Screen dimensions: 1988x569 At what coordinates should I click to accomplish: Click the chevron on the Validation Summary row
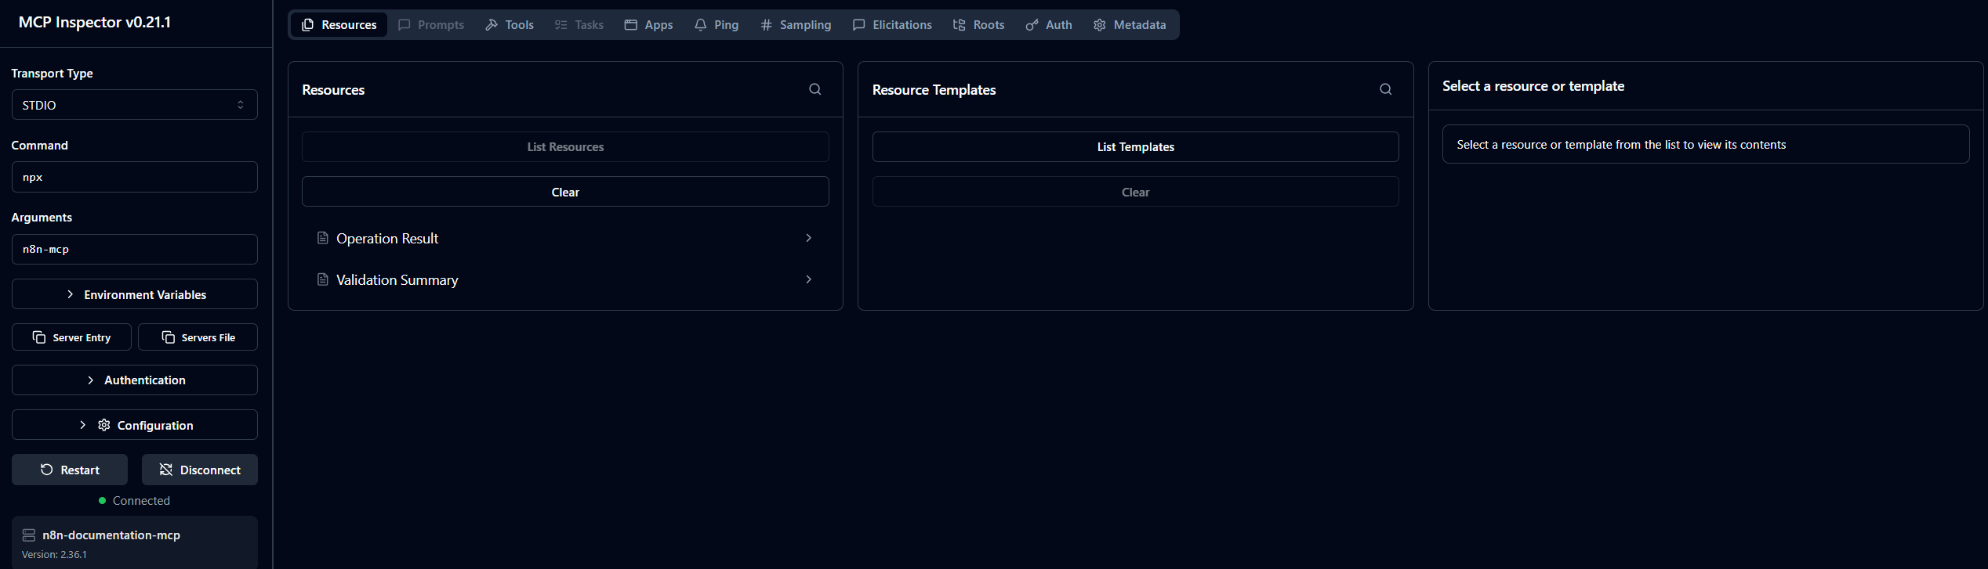pos(809,279)
